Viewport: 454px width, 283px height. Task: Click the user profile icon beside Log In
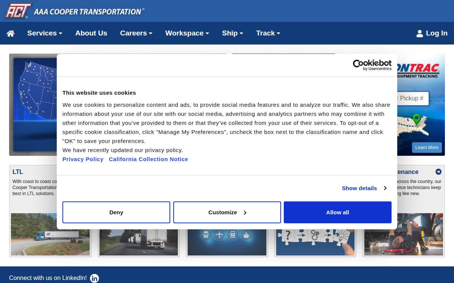point(420,34)
